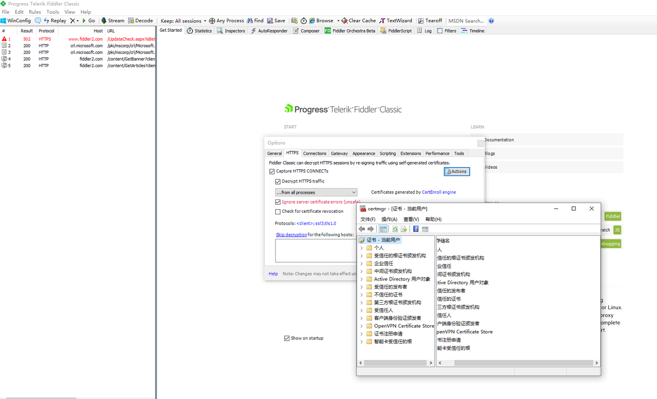The image size is (657, 399).
Task: Click the Back arrow in certmgr toolbar
Action: pyautogui.click(x=362, y=229)
